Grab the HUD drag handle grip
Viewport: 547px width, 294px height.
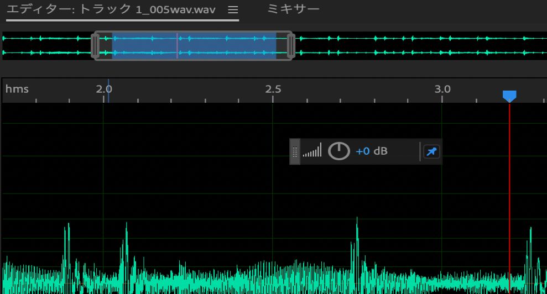click(x=295, y=152)
